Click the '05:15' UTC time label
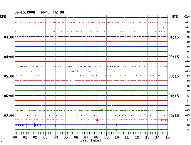 [x=174, y=115]
